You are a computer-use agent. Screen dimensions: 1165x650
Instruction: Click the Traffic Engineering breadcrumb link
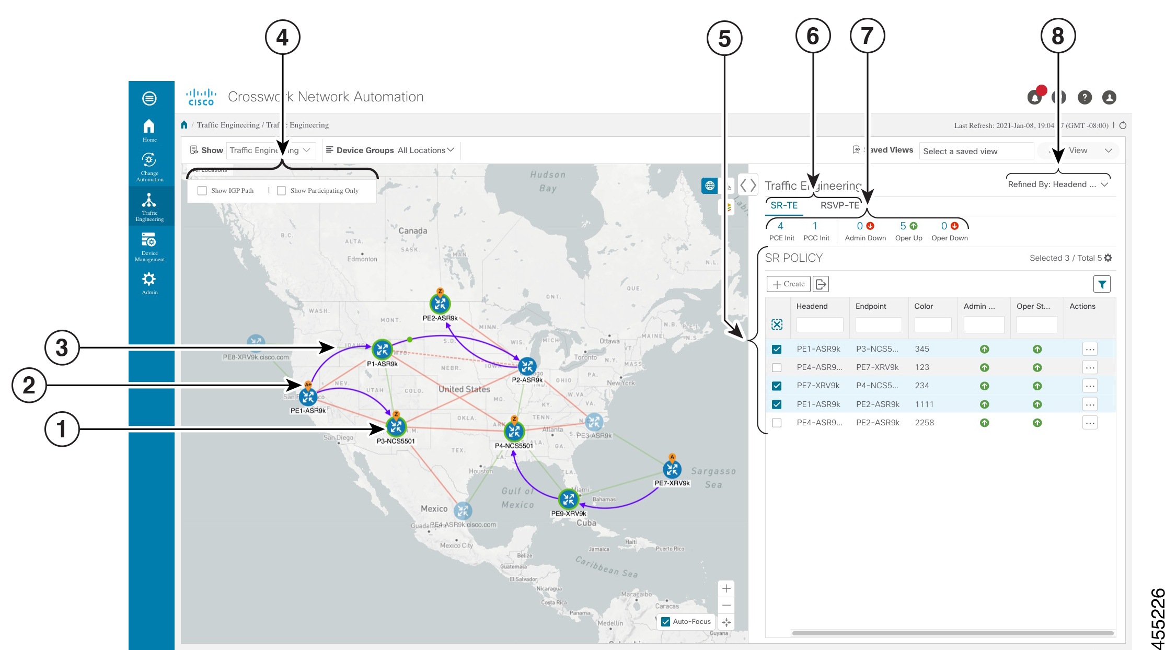(x=228, y=125)
